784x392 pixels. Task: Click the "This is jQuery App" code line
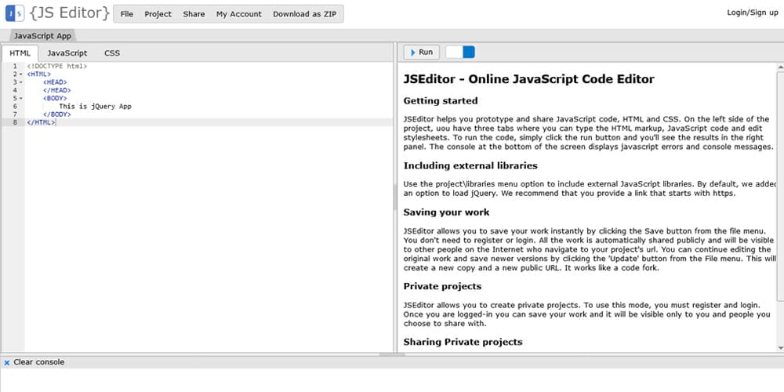click(x=95, y=107)
